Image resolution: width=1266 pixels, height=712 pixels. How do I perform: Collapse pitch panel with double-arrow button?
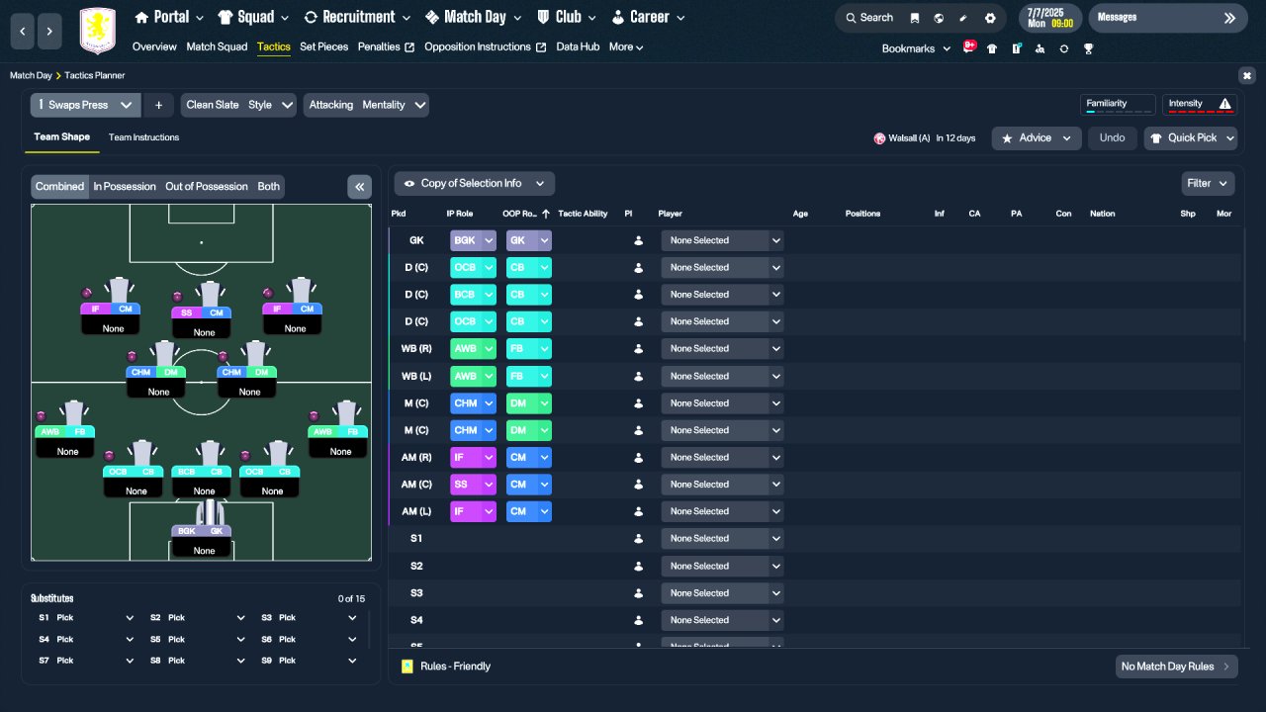[x=359, y=187]
